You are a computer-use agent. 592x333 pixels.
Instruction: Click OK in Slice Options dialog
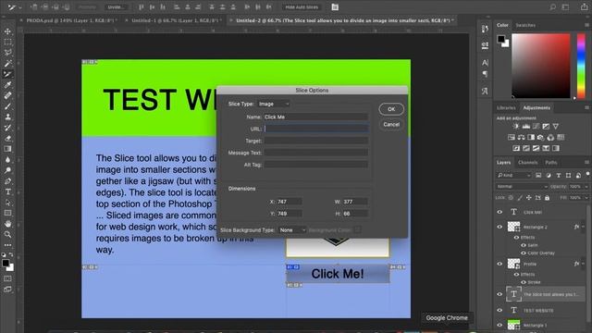(x=391, y=109)
